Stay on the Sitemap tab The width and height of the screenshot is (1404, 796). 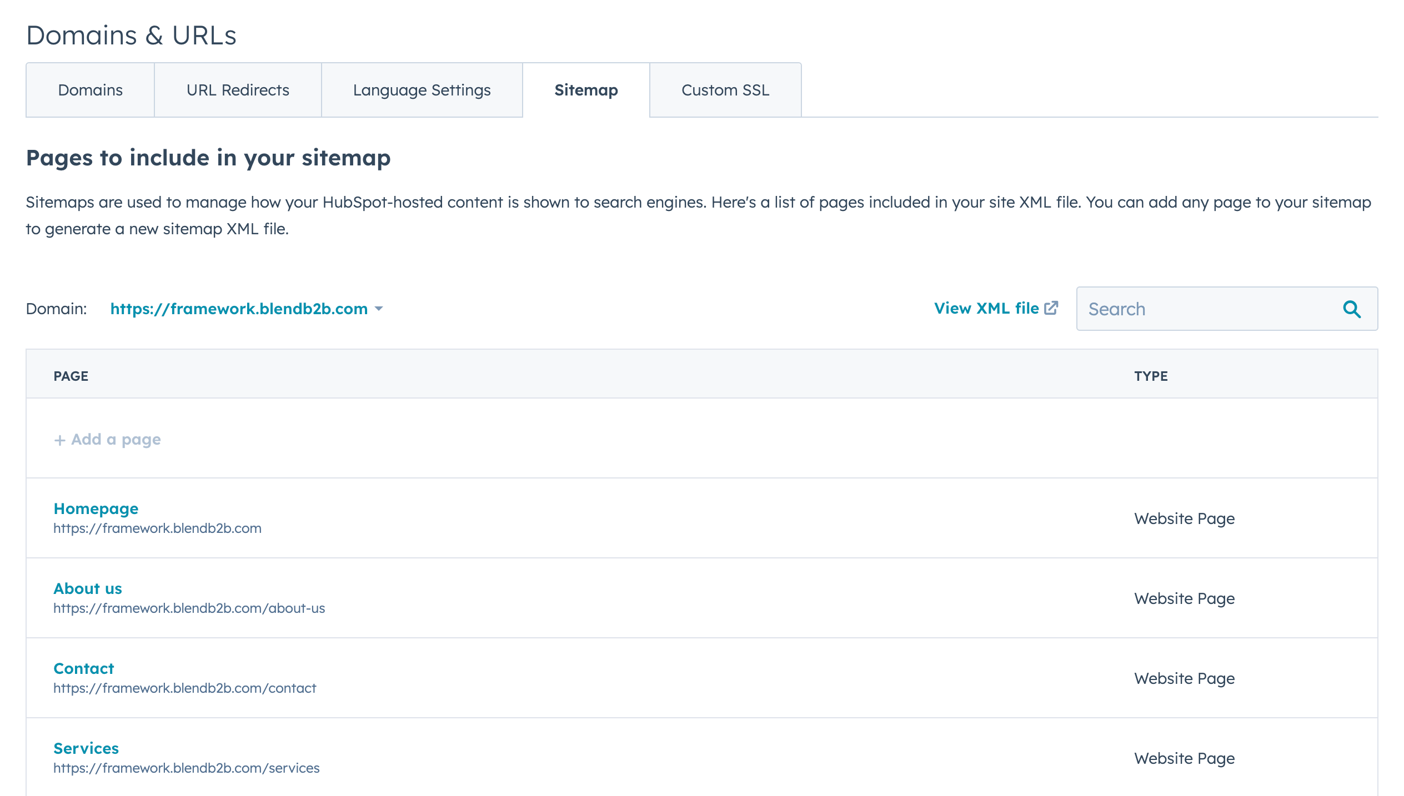coord(585,89)
